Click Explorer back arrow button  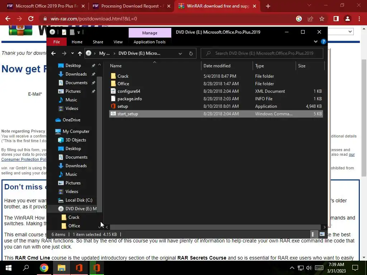(x=53, y=53)
